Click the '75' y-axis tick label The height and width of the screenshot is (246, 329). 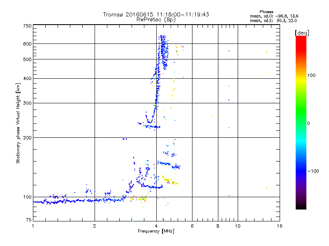[29, 220]
